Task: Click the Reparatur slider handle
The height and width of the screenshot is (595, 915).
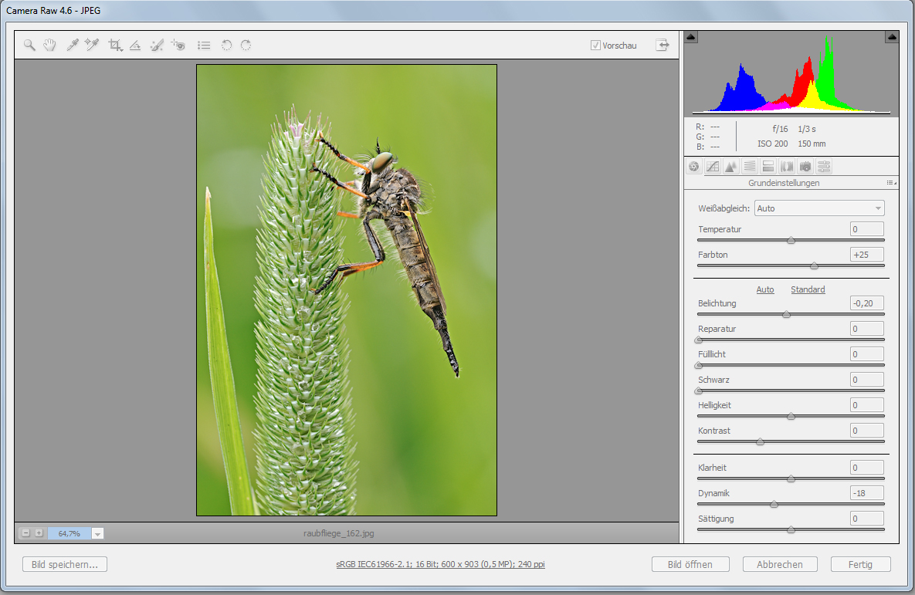Action: pyautogui.click(x=699, y=340)
